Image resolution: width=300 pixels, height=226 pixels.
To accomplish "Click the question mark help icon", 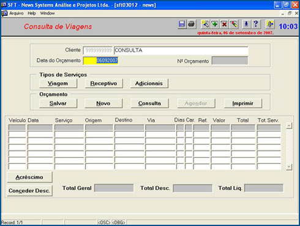I will click(256, 24).
